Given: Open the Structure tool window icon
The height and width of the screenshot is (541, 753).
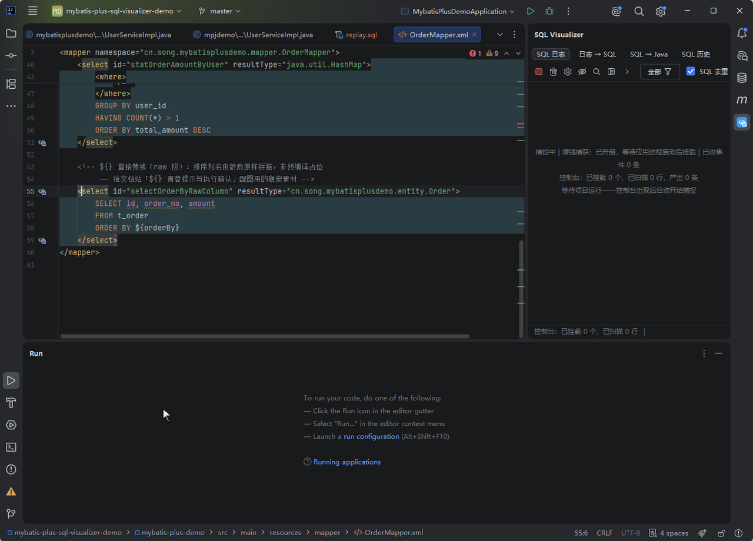Looking at the screenshot, I should click(11, 84).
